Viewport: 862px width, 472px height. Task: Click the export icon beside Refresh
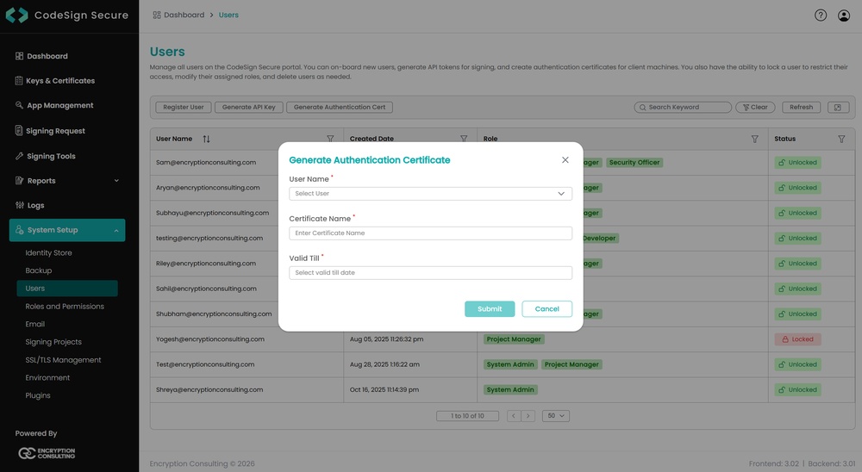(838, 107)
